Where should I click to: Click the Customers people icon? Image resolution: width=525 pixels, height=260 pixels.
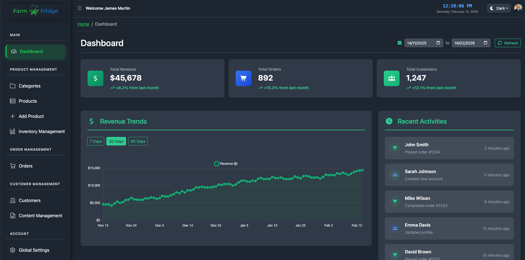[x=13, y=200]
